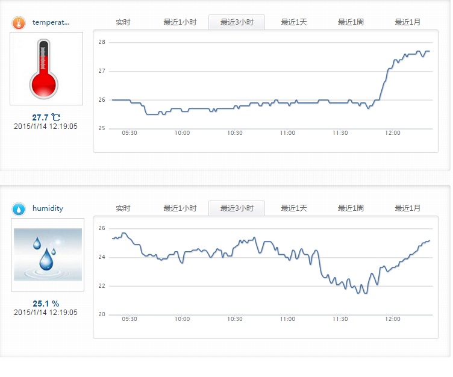Screen dimensions: 453x377
Task: Click the orange temperature sensor icon
Action: (19, 23)
